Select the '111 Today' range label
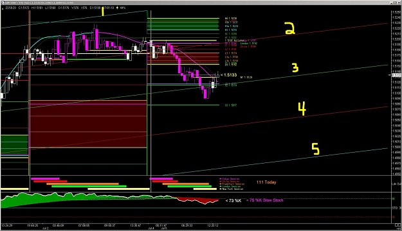The image size is (402, 231). pos(266,182)
